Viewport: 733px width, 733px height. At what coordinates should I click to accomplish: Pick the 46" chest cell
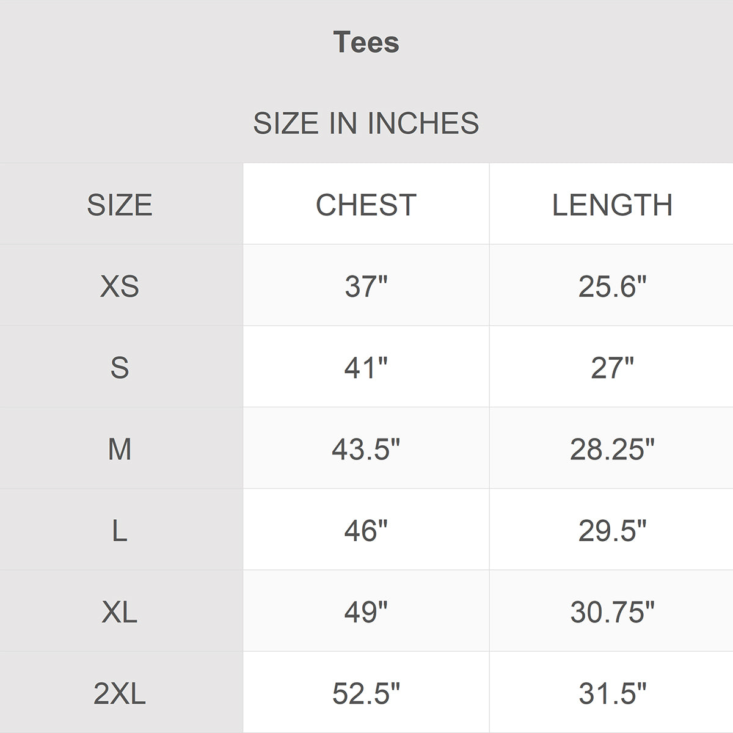click(366, 530)
